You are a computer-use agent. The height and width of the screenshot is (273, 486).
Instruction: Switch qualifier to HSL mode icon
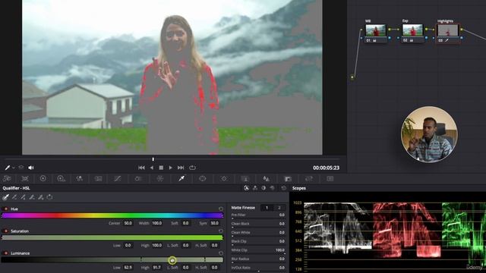pos(246,188)
